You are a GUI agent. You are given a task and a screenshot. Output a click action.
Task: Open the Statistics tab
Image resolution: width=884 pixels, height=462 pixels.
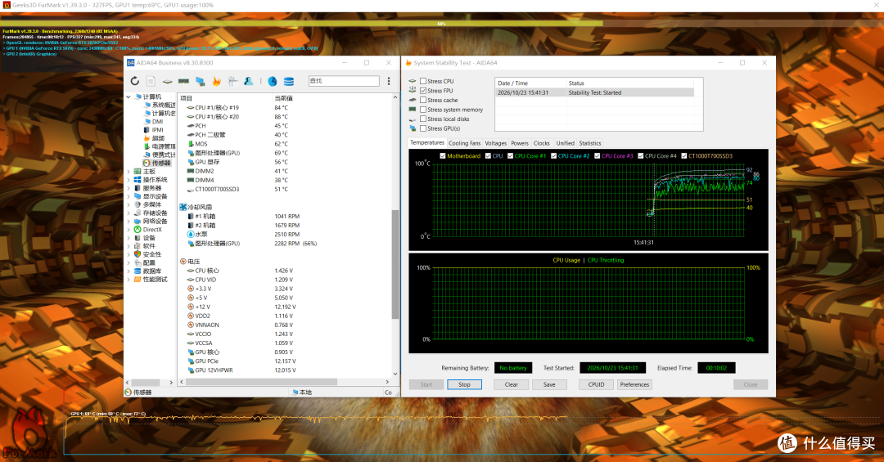pyautogui.click(x=589, y=143)
